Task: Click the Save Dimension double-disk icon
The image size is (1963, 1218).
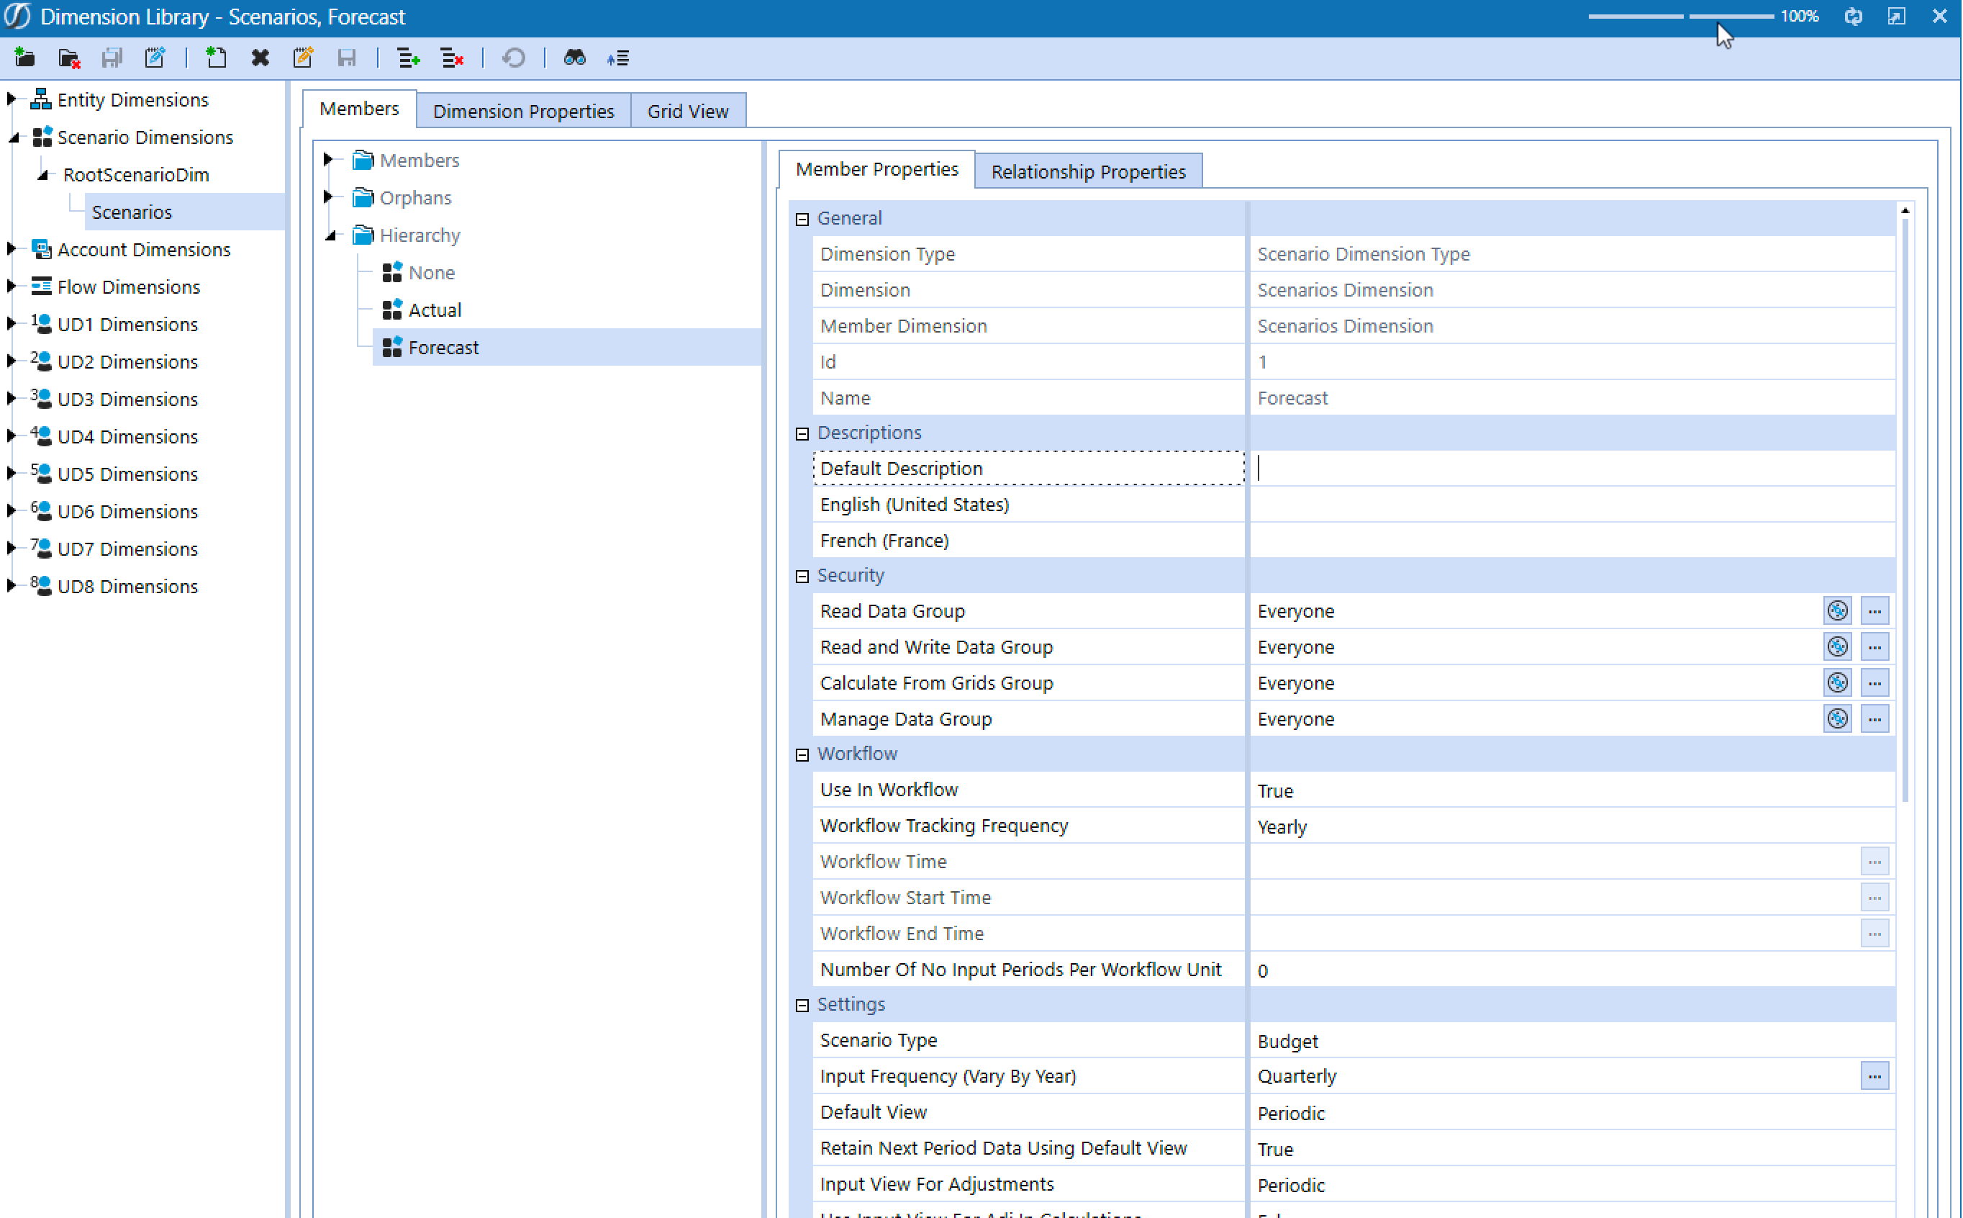Action: 112,58
